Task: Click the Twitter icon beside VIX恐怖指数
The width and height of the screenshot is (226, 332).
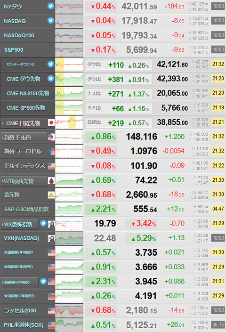Action: coord(43,223)
